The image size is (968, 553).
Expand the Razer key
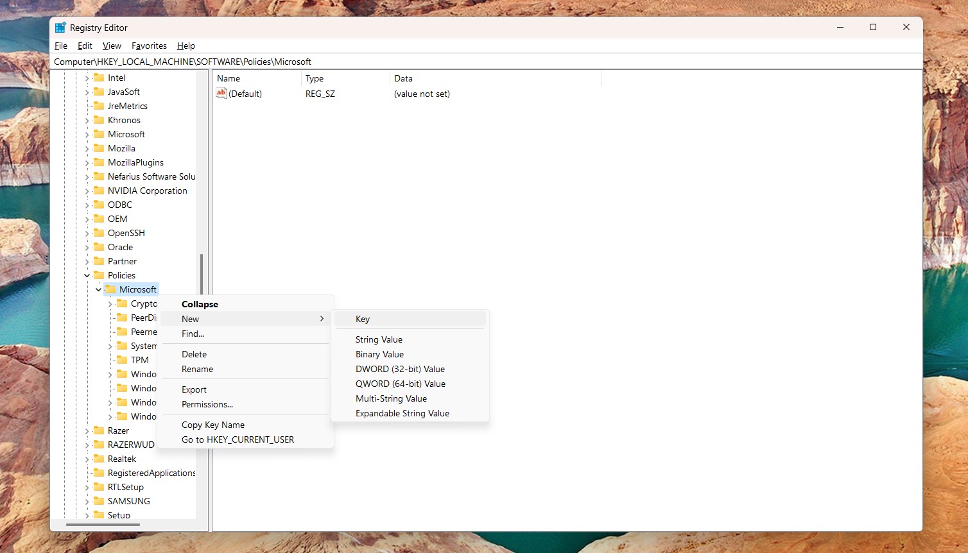(87, 430)
